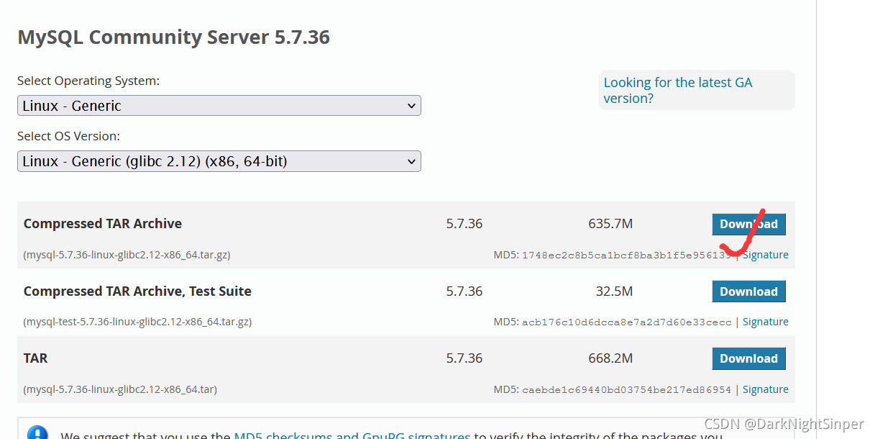
Task: Click the bold 'TAR' package title
Action: [x=36, y=358]
